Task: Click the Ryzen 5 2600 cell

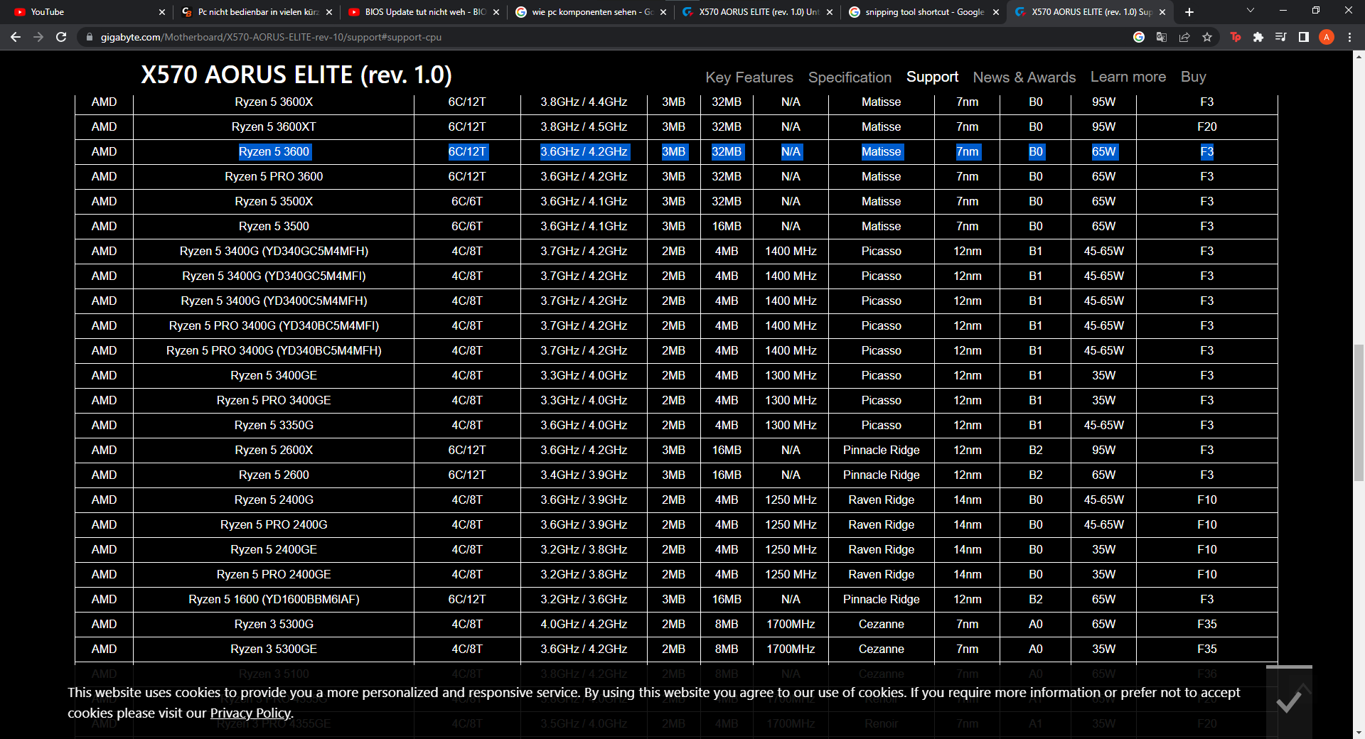Action: tap(274, 475)
